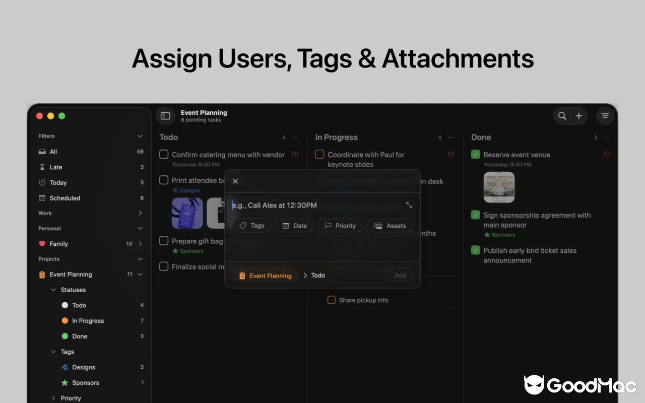Collapse the Tags tree
Screen dimensions: 645x403
click(53, 352)
